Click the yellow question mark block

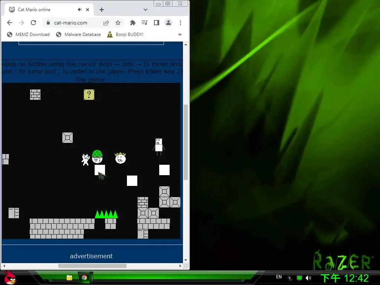point(89,95)
